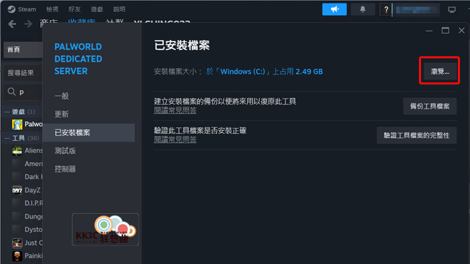Click the monitor Big Picture icon
Screen dimensions: 470x264
[x=452, y=9]
